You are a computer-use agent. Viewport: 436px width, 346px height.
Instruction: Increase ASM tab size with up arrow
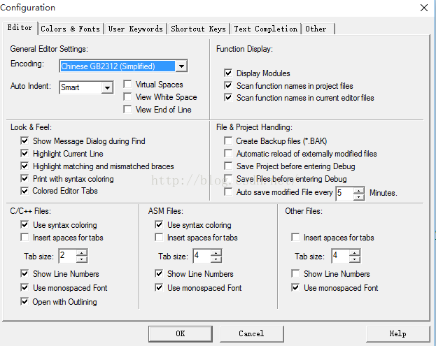click(x=216, y=253)
